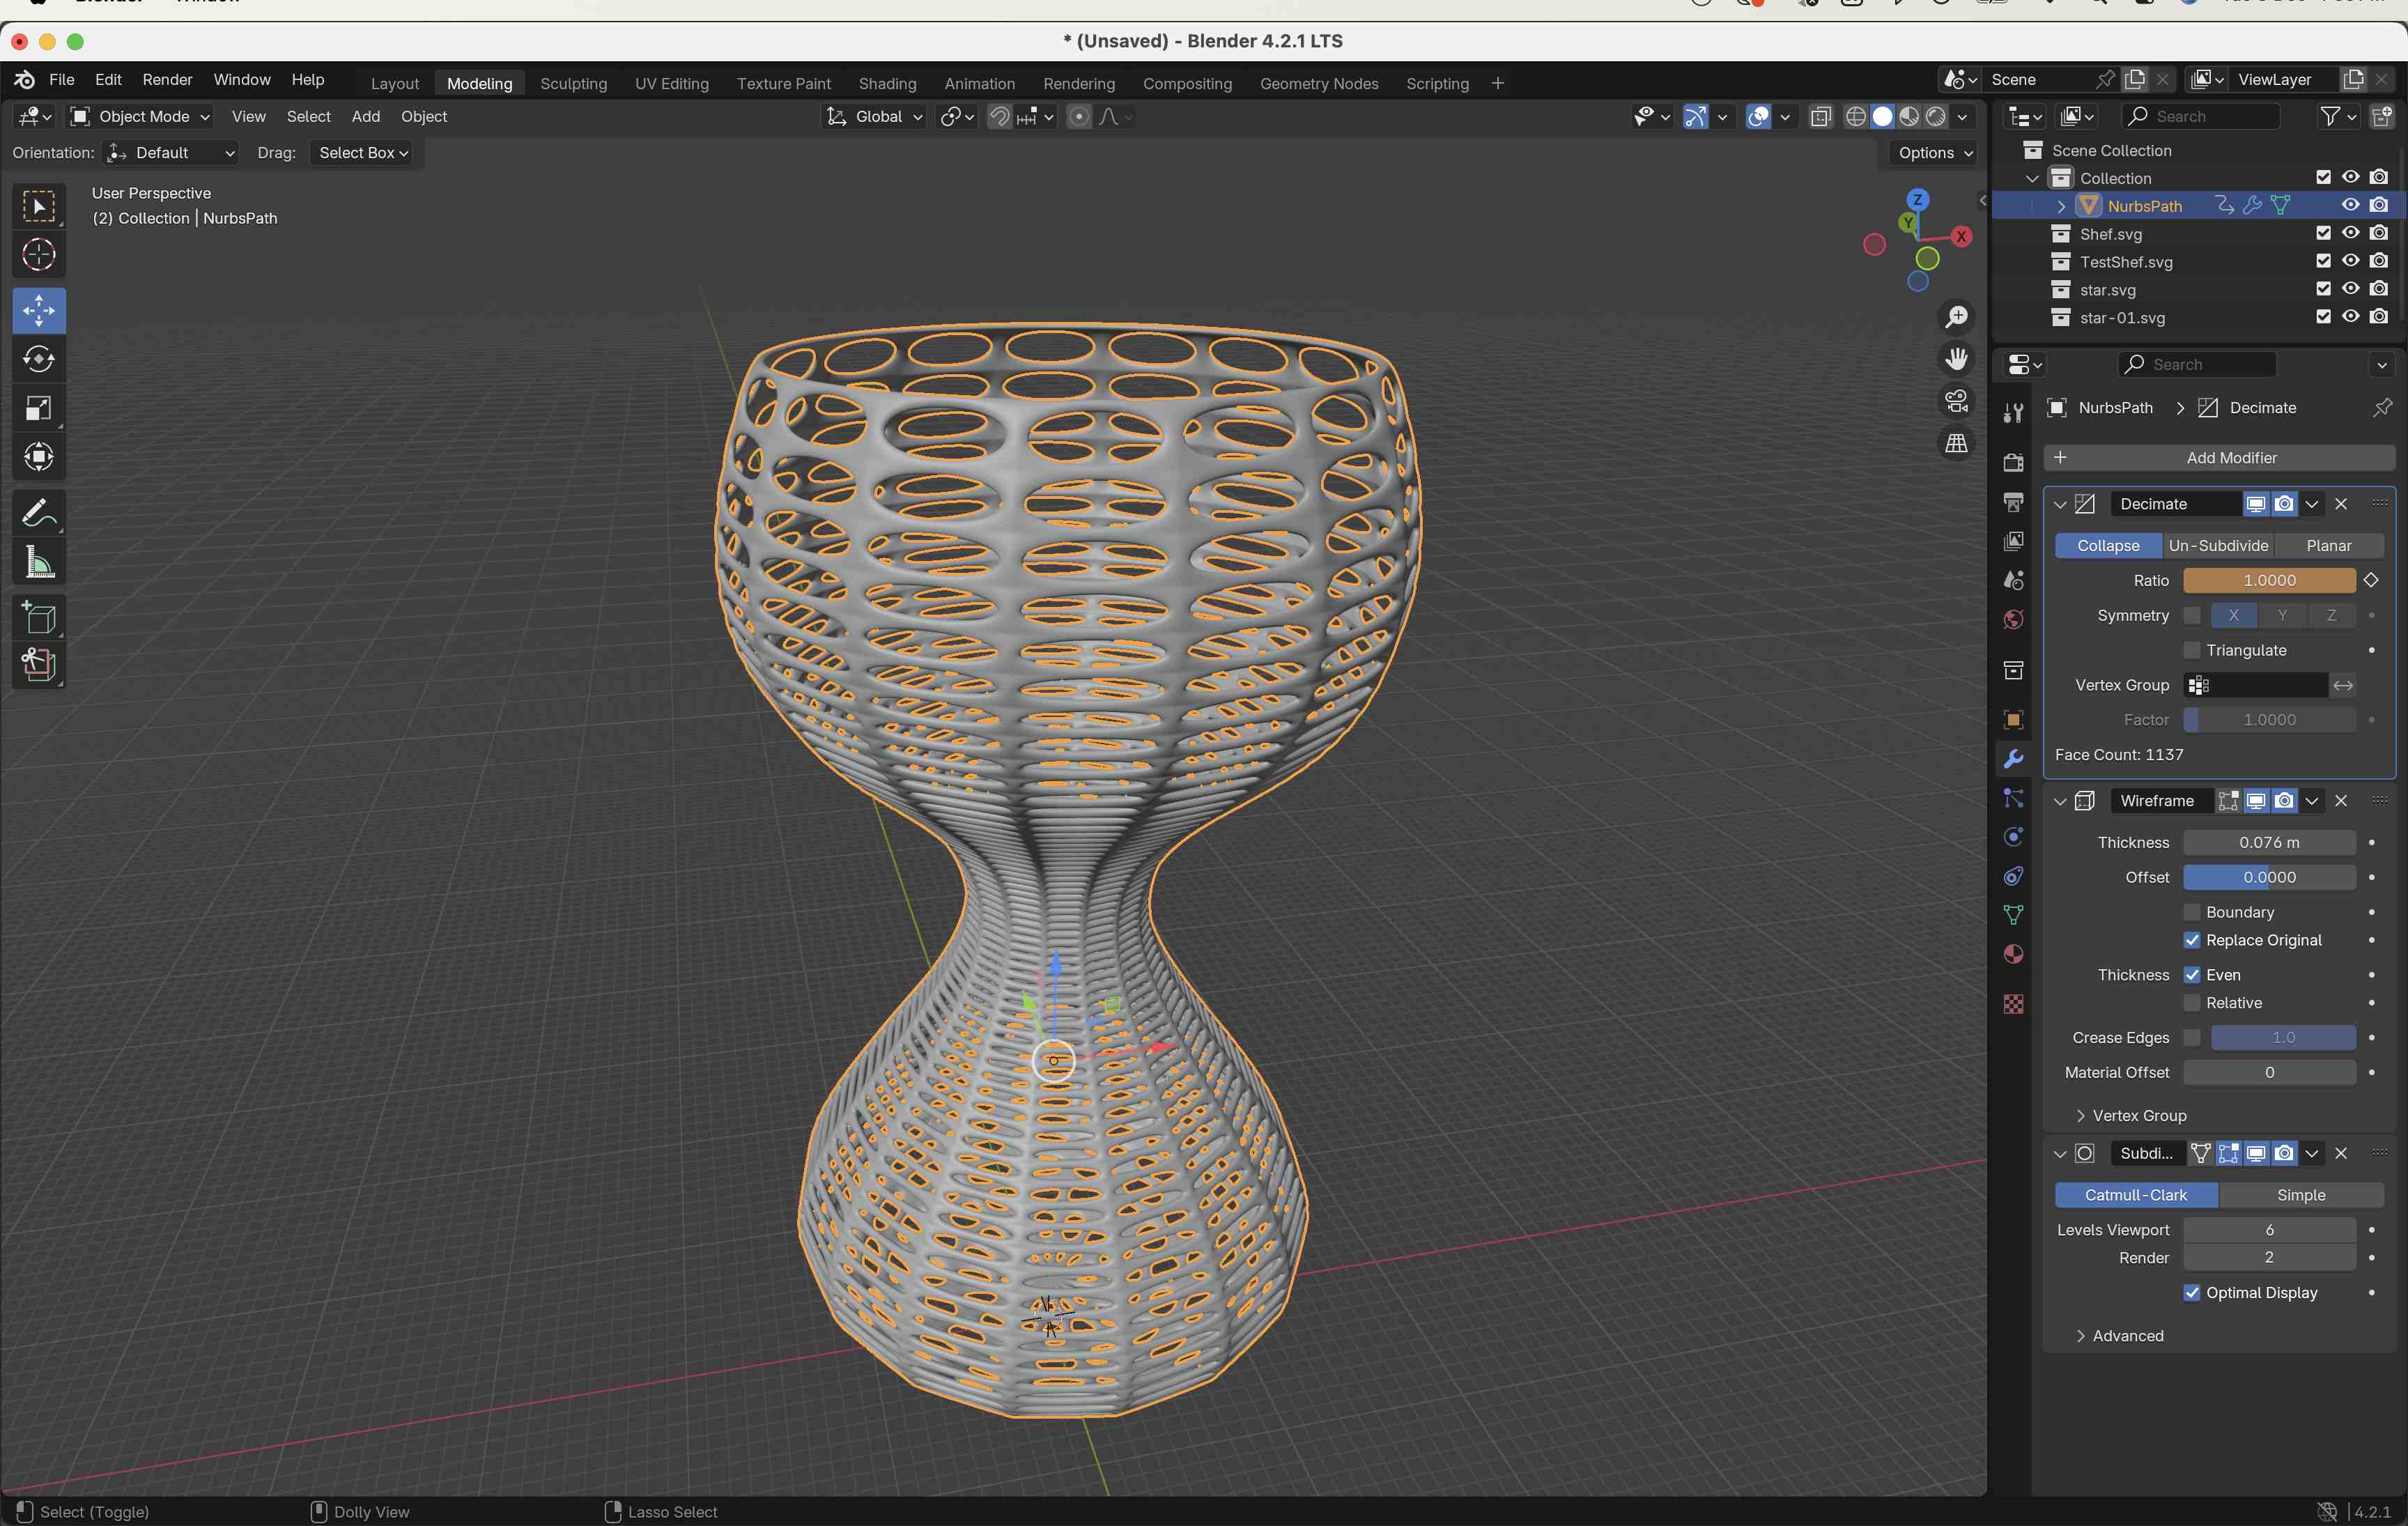Toggle camera view icon
The width and height of the screenshot is (2408, 1526).
coord(1956,401)
